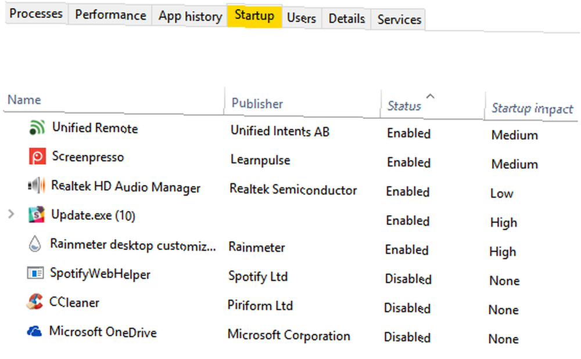
Task: Select the Rainmeter desktop customiz... name
Action: pos(132,245)
